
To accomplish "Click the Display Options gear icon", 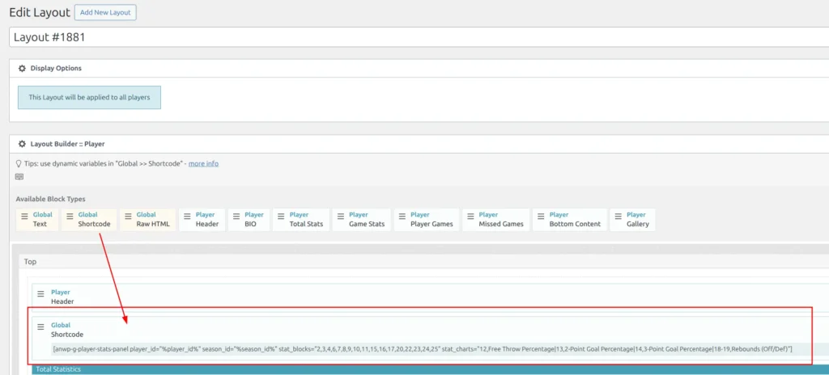I will (x=22, y=69).
